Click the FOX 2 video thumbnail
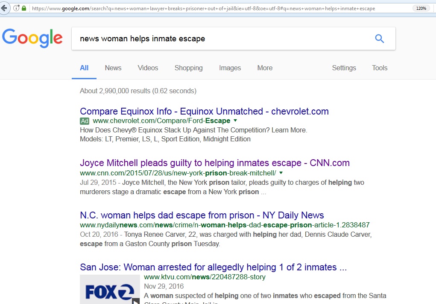436x304 pixels. (x=110, y=290)
